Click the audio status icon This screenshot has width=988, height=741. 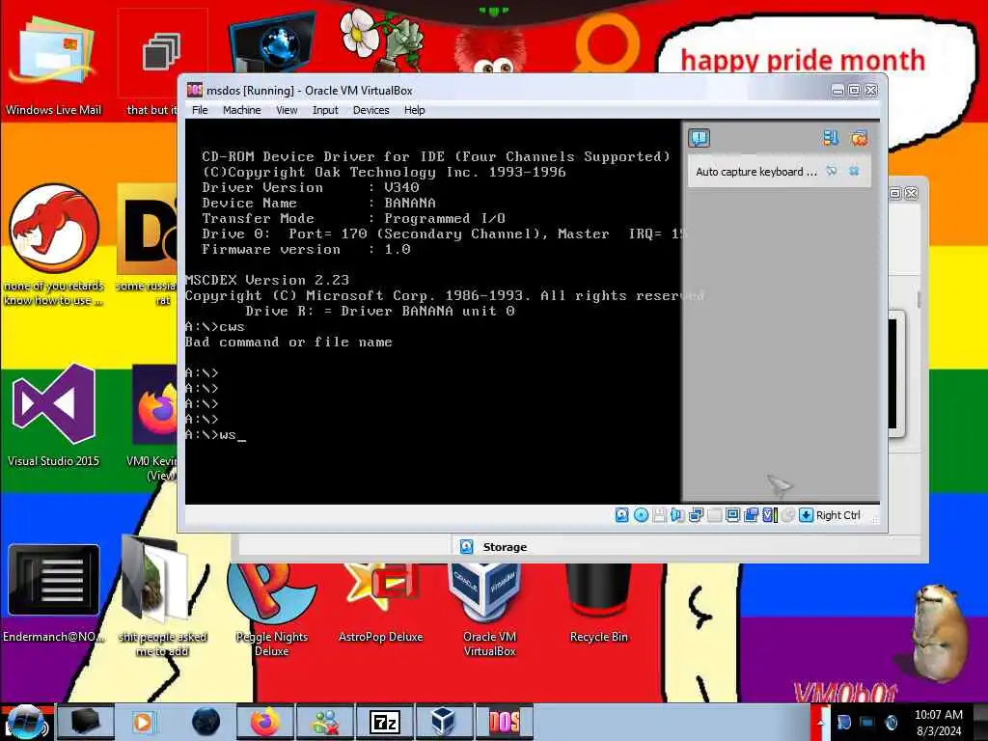click(x=677, y=515)
